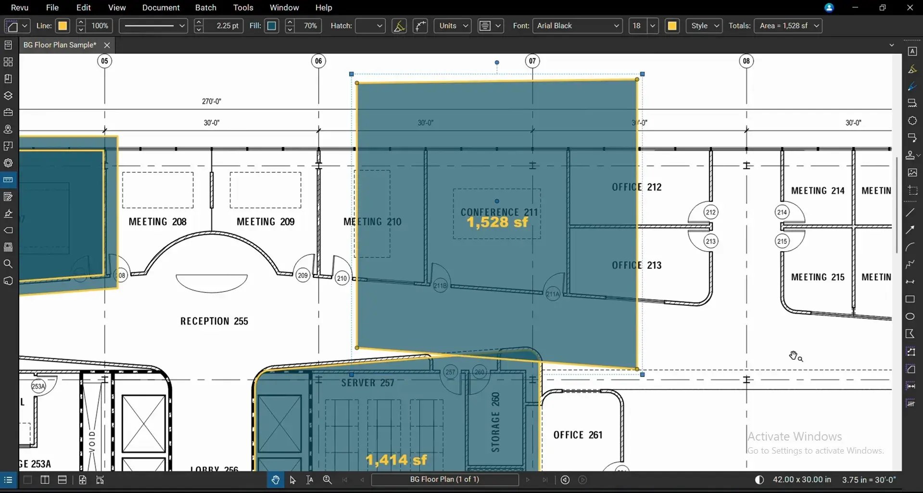923x493 pixels.
Task: Open the Units dropdown
Action: (452, 26)
